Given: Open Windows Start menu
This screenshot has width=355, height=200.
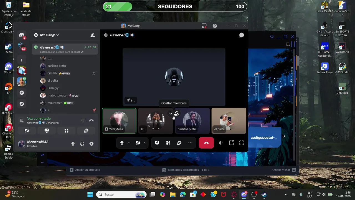Looking at the screenshot, I should (x=90, y=194).
